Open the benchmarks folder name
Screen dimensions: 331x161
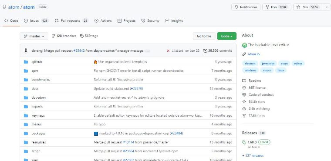point(41,80)
